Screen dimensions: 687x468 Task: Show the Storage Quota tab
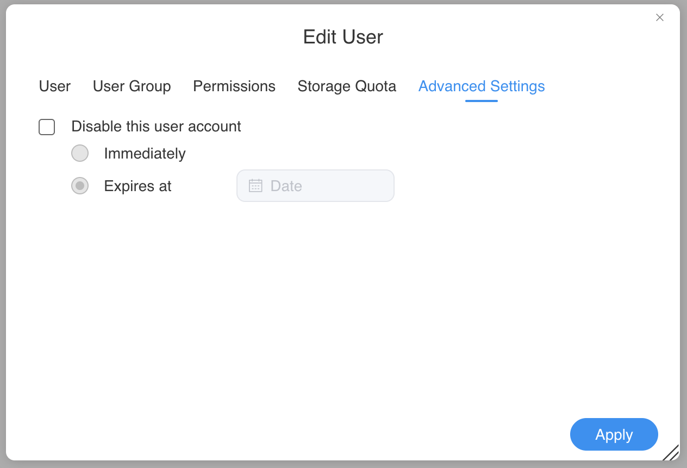[x=347, y=86]
